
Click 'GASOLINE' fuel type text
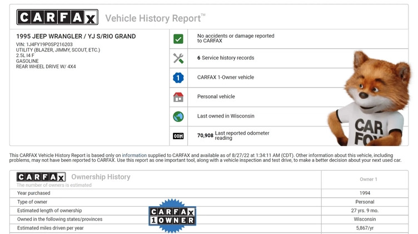point(27,61)
